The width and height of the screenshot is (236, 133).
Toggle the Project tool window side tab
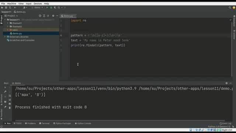tap(1, 20)
